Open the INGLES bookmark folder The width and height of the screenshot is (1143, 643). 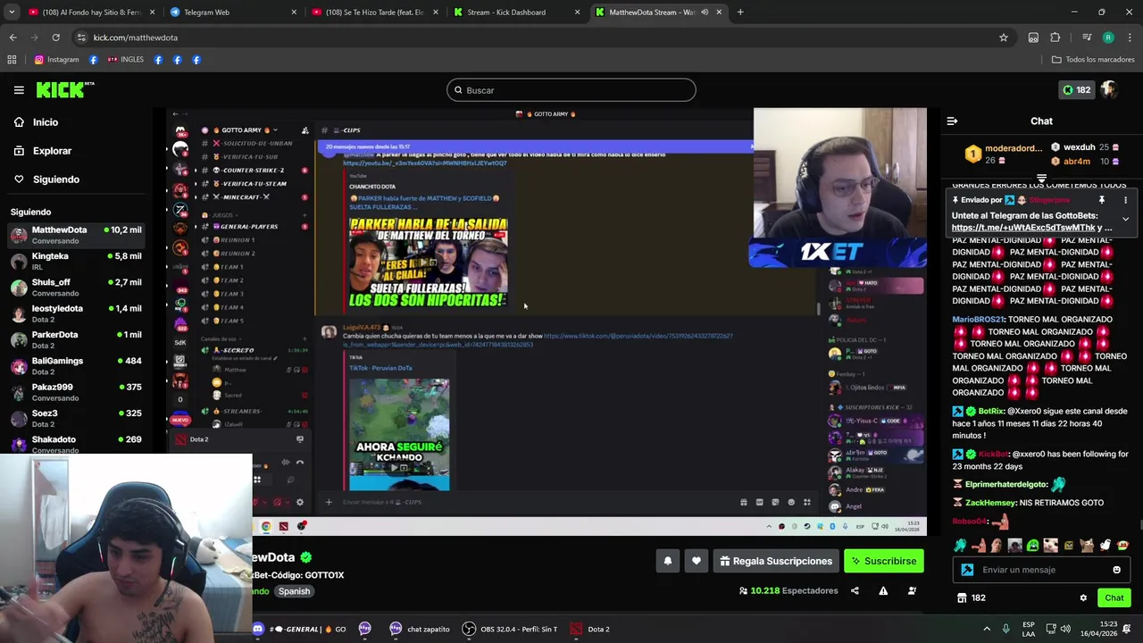[126, 60]
